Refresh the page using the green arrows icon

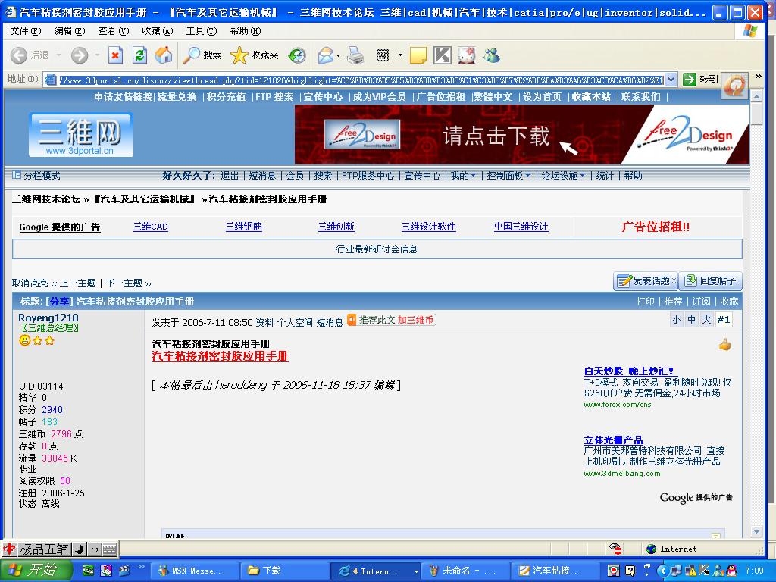(x=140, y=55)
